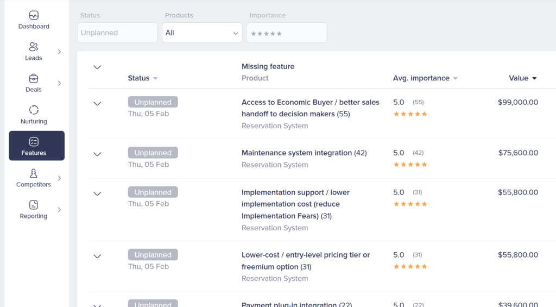Click the Features checklist icon
556x307 pixels.
coord(34,142)
